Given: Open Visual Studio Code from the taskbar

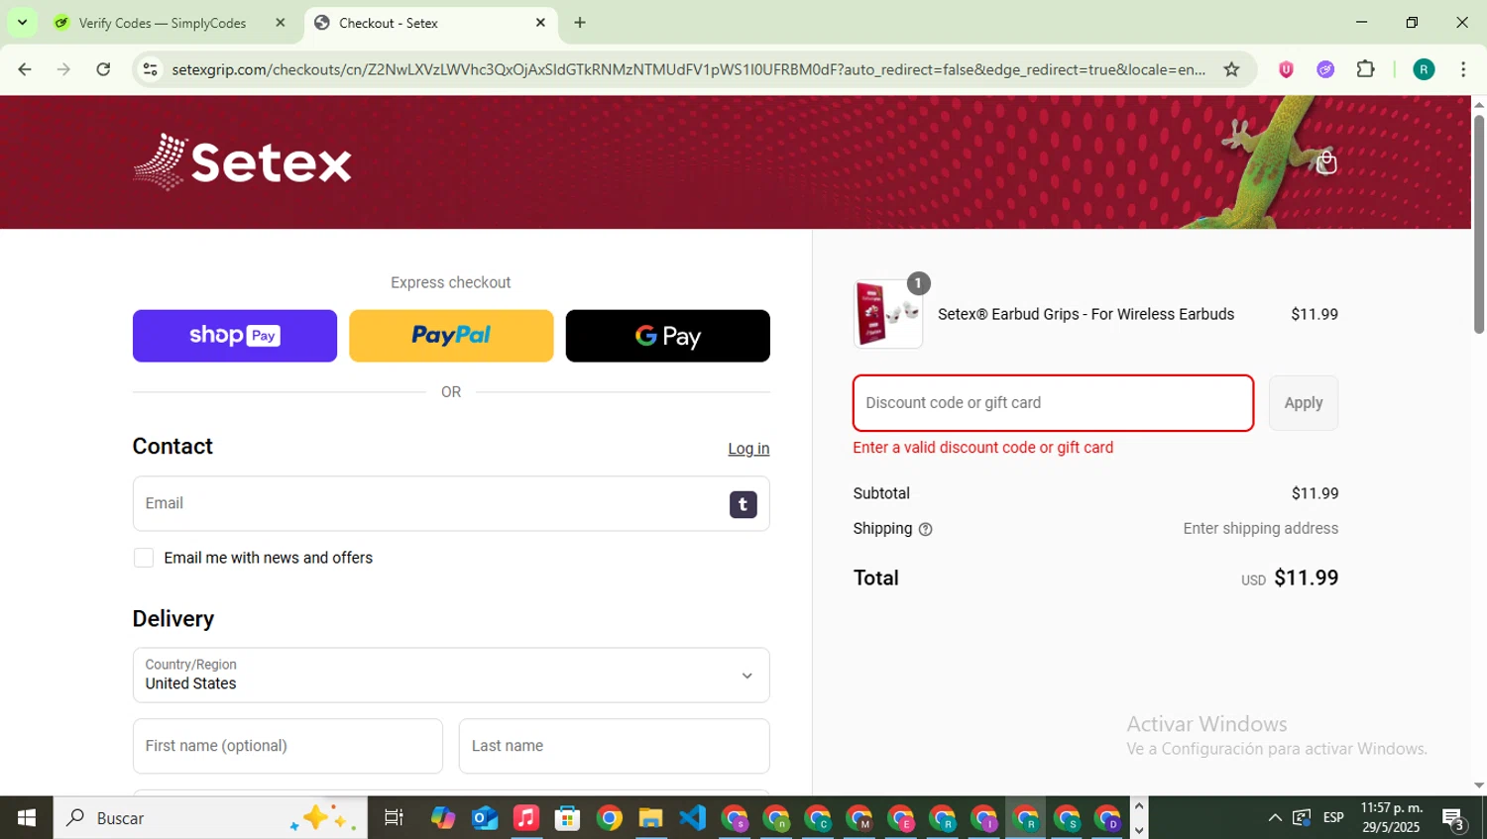Looking at the screenshot, I should pos(692,818).
